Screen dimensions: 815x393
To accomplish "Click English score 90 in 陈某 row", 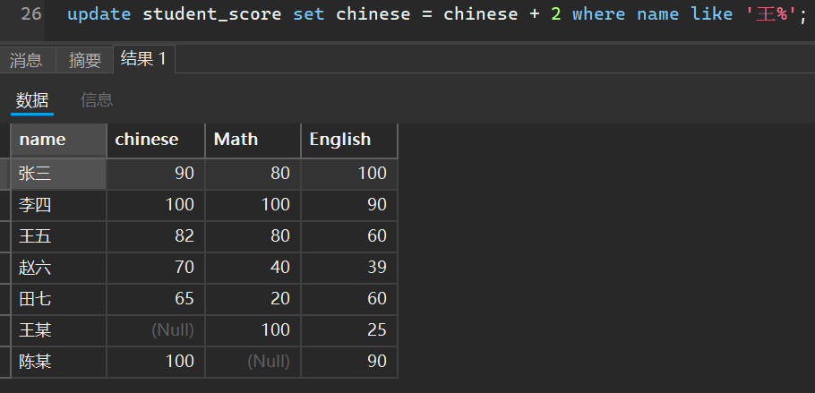I will point(349,362).
